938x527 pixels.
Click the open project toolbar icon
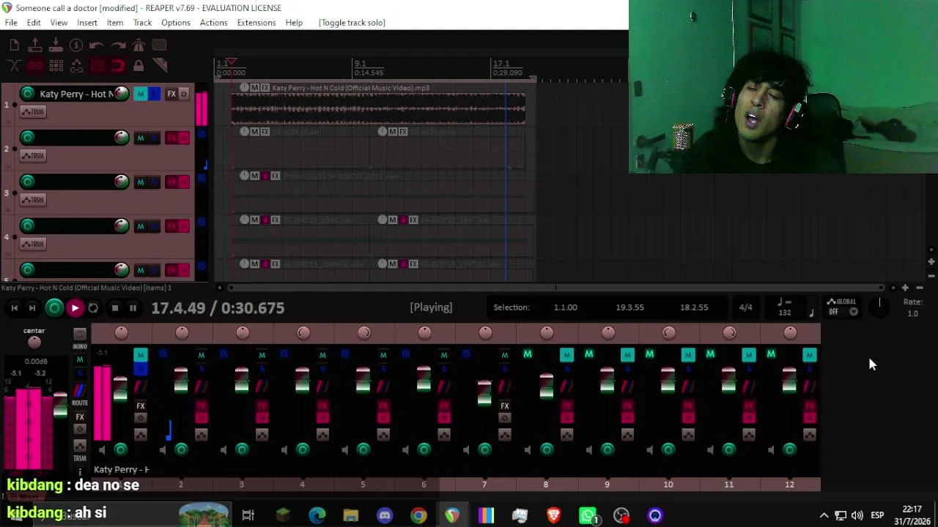35,45
